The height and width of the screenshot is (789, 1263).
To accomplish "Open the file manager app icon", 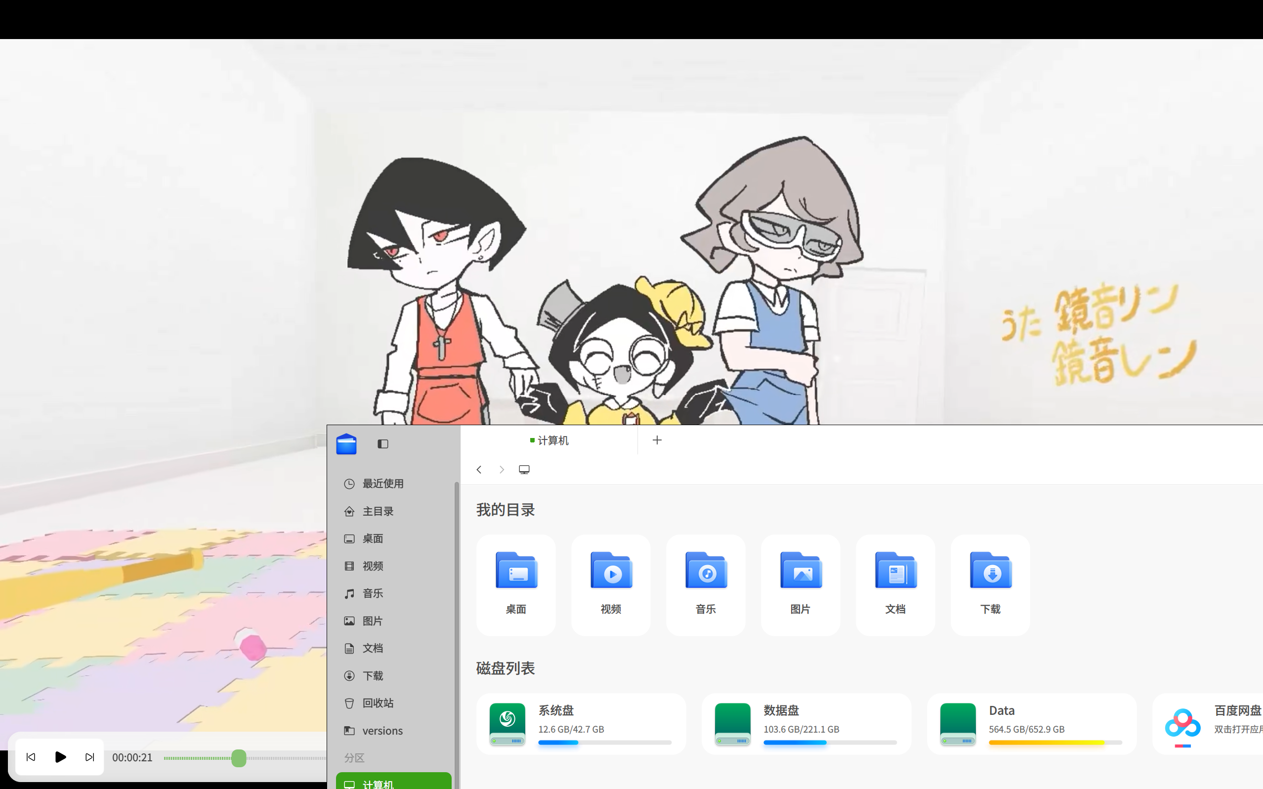I will [346, 444].
